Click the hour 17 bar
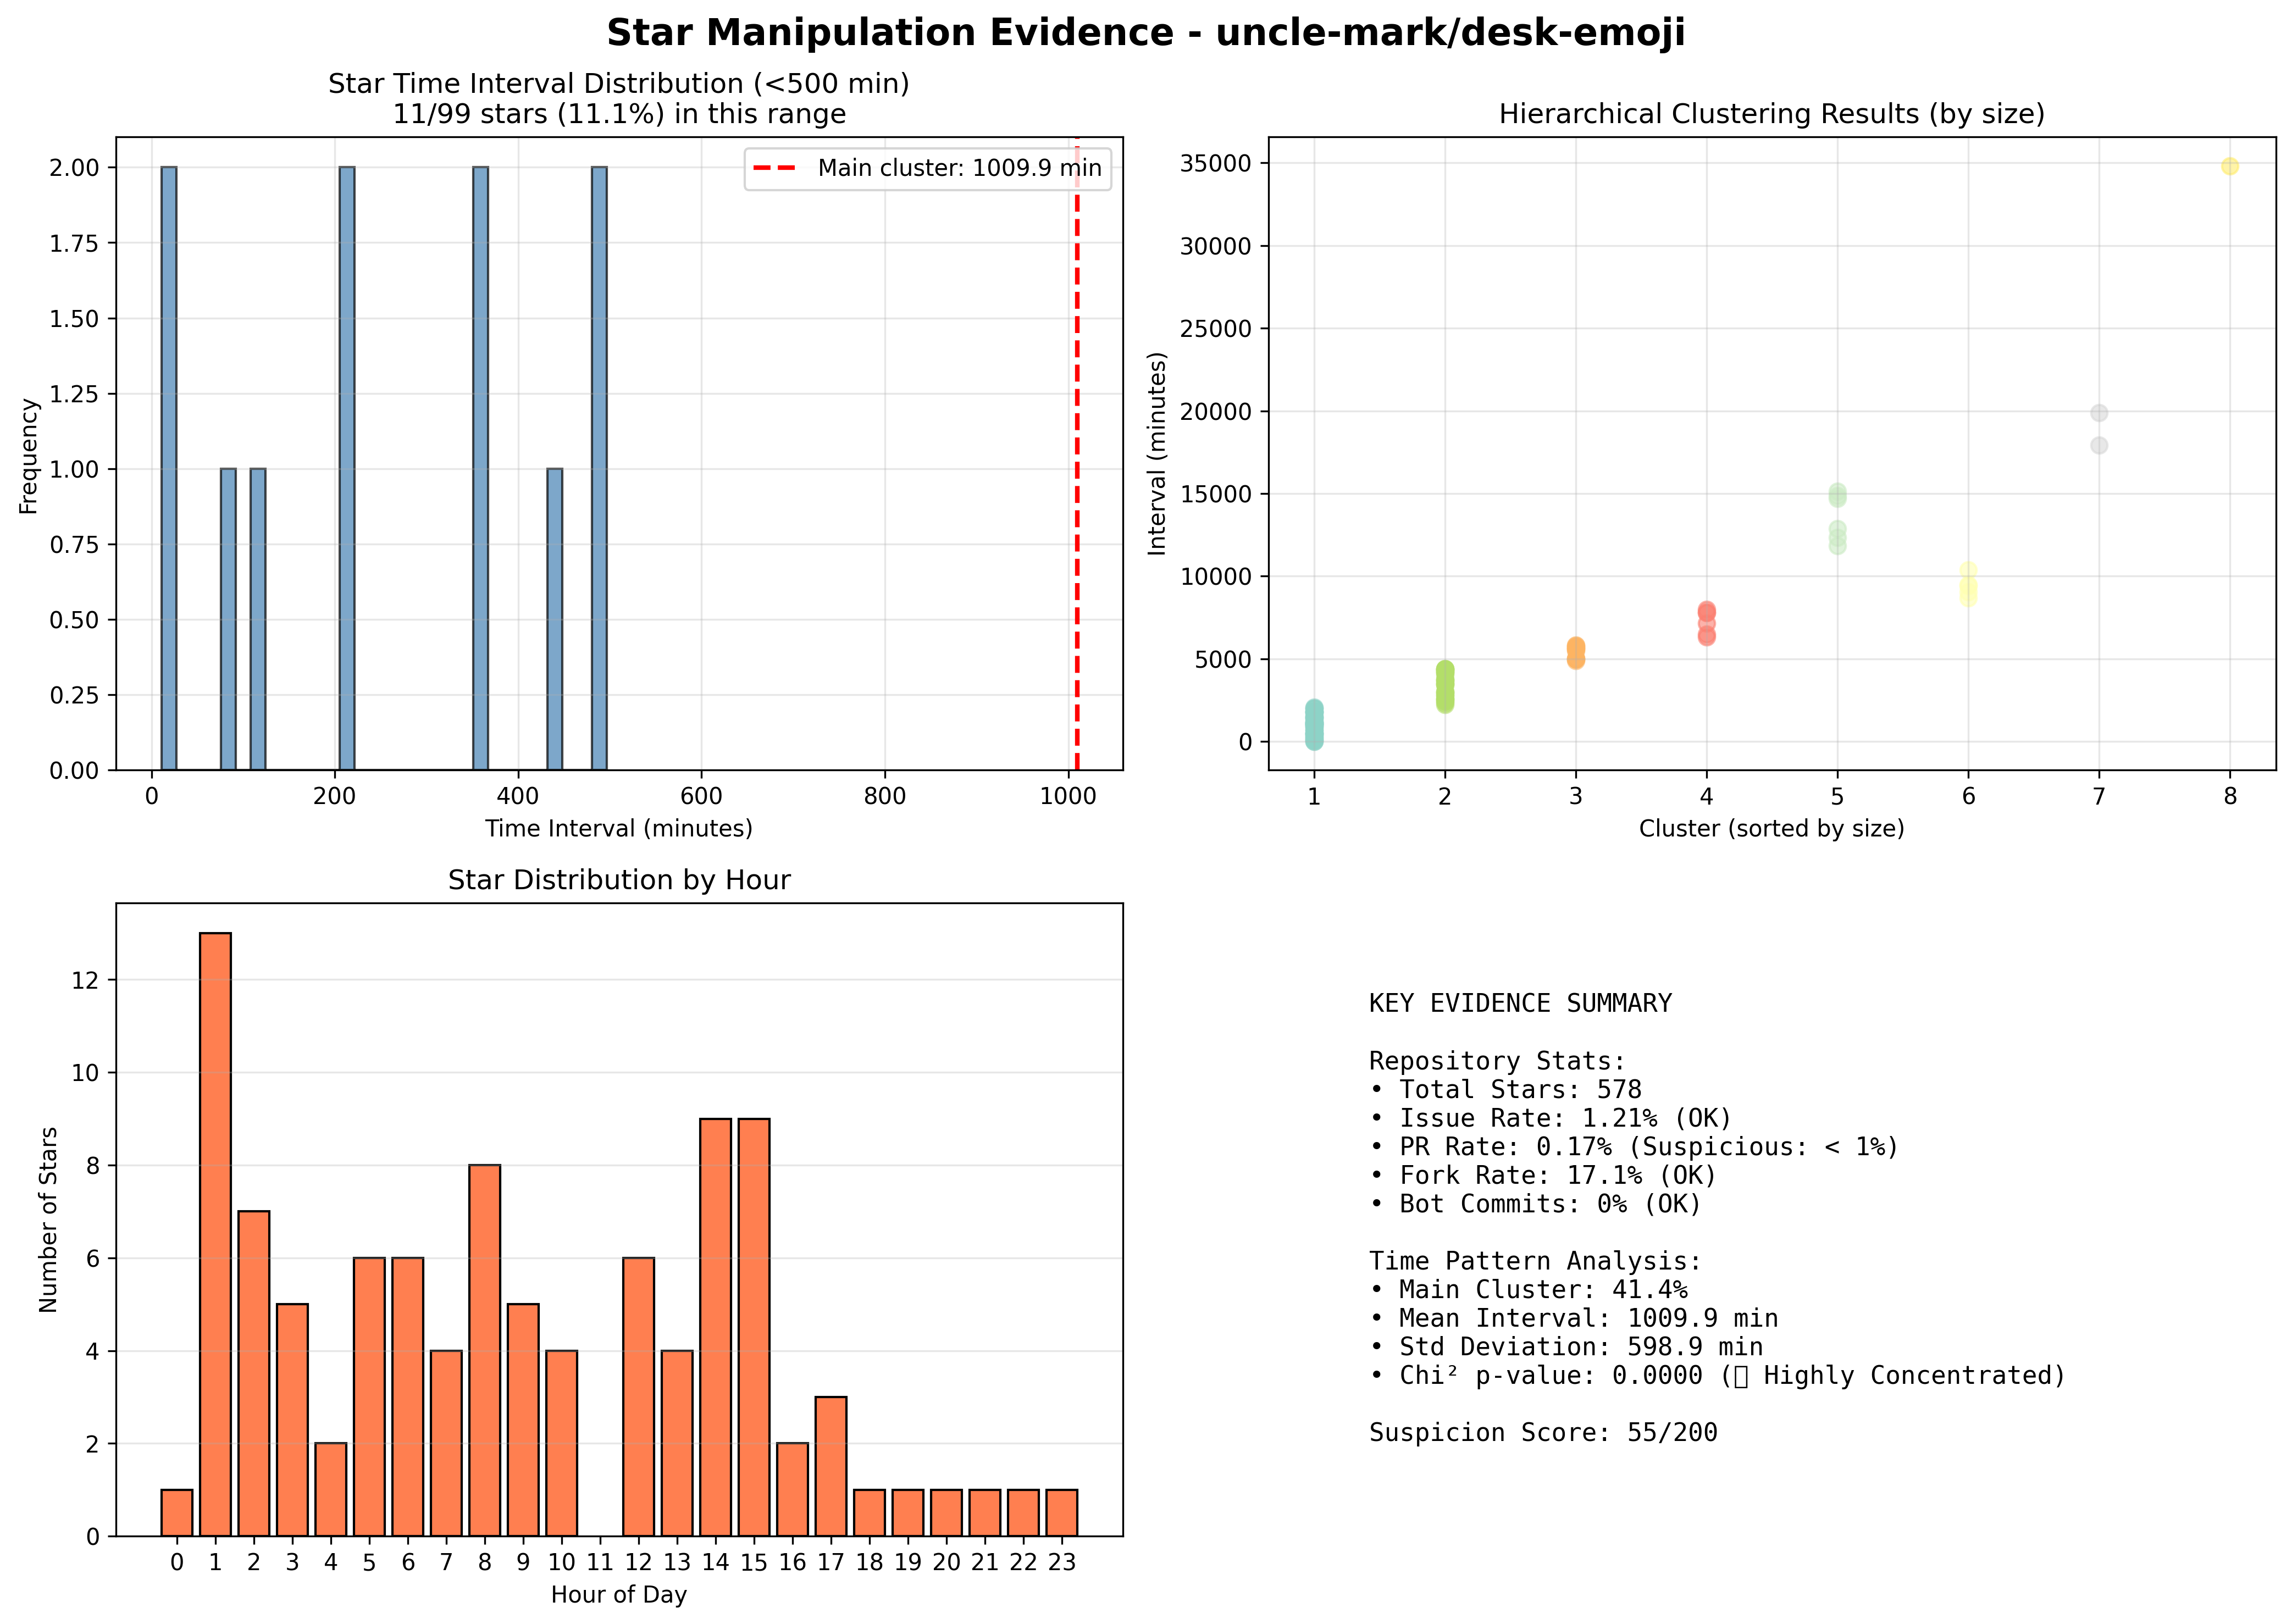Viewport: 2292px width, 1624px height. (x=831, y=1466)
